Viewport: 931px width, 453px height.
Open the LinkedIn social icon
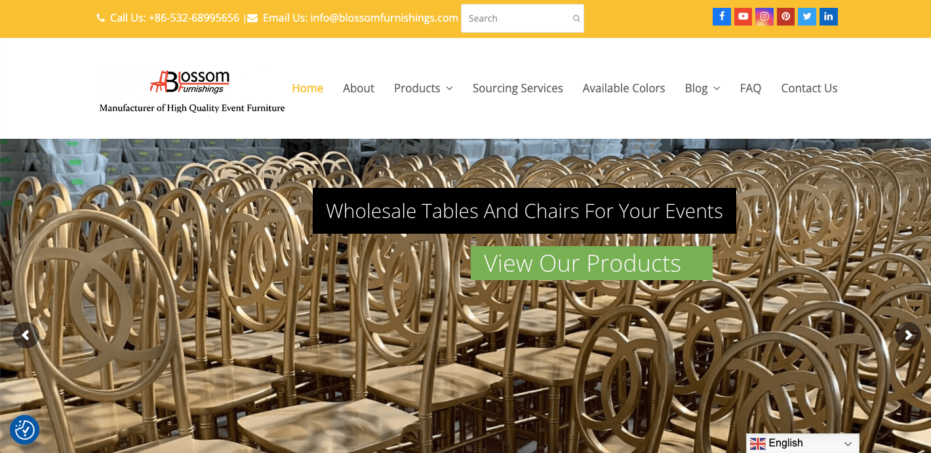point(829,17)
